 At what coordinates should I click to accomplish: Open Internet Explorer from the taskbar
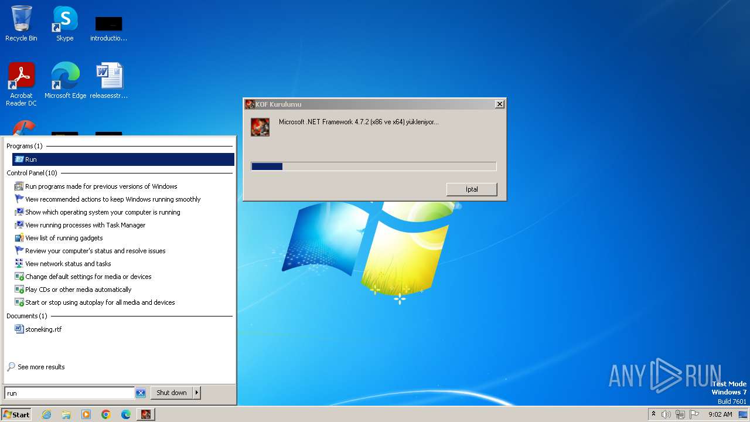coord(46,414)
